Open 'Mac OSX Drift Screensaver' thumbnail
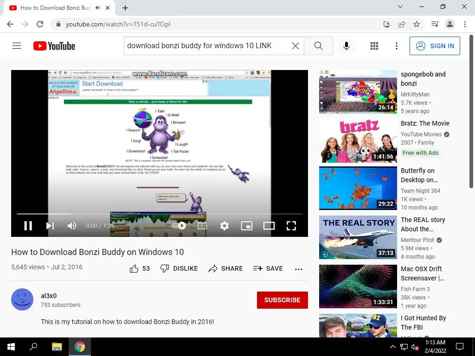This screenshot has width=475, height=356. pos(358,286)
